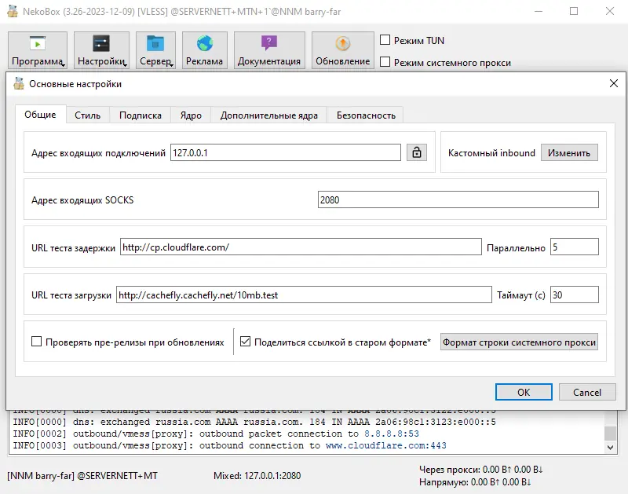Viewport: 628px width, 494px height.
Task: Click Формат строки системного прокси button
Action: pos(519,342)
